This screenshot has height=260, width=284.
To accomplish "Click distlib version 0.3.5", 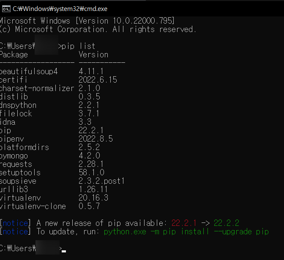I will (x=89, y=96).
